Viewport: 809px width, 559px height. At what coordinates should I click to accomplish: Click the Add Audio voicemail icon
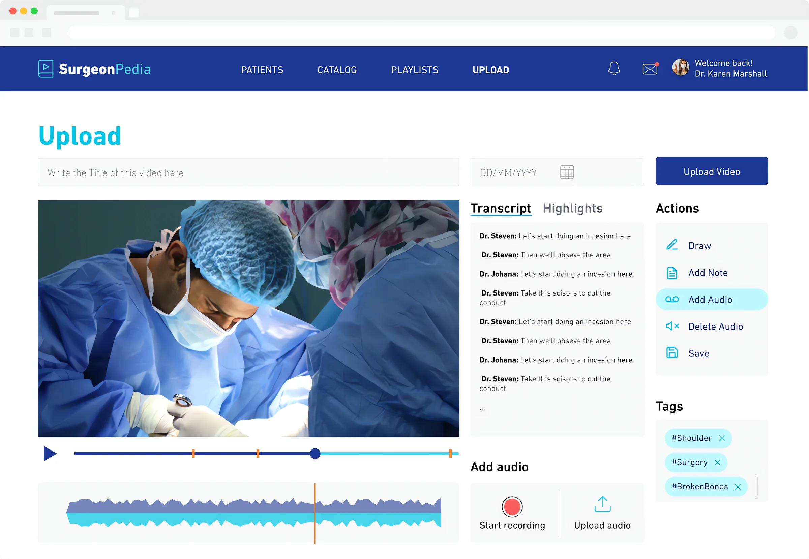(x=672, y=300)
